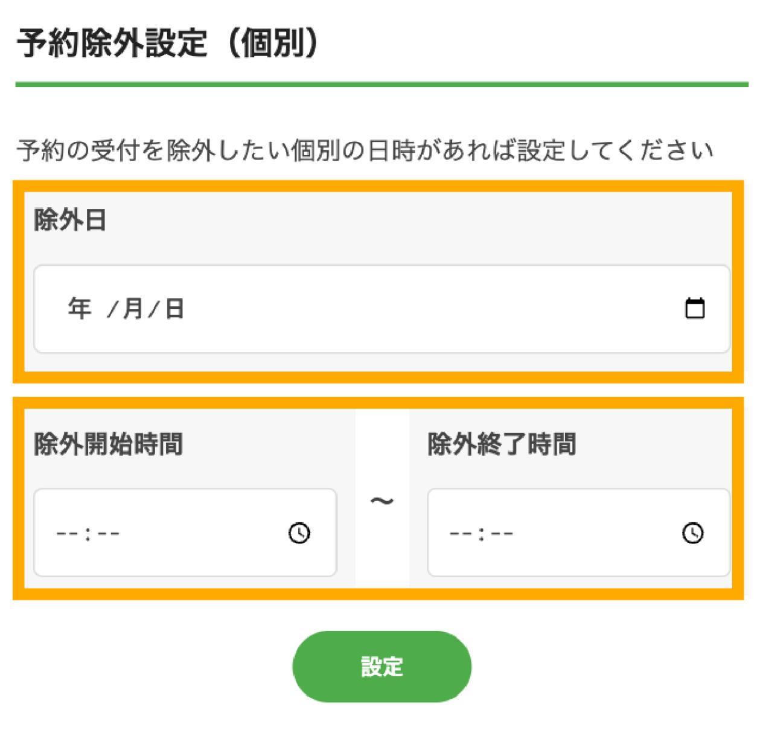Click the instruction text about 個別の日時

pyautogui.click(x=365, y=150)
